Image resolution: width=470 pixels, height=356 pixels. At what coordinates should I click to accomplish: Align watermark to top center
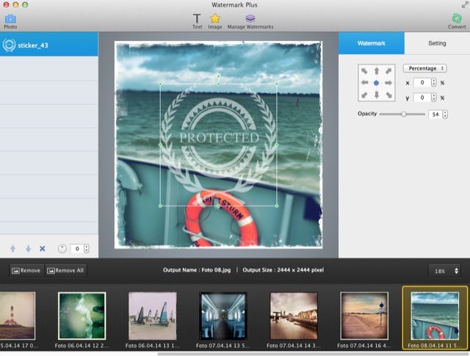pos(377,71)
